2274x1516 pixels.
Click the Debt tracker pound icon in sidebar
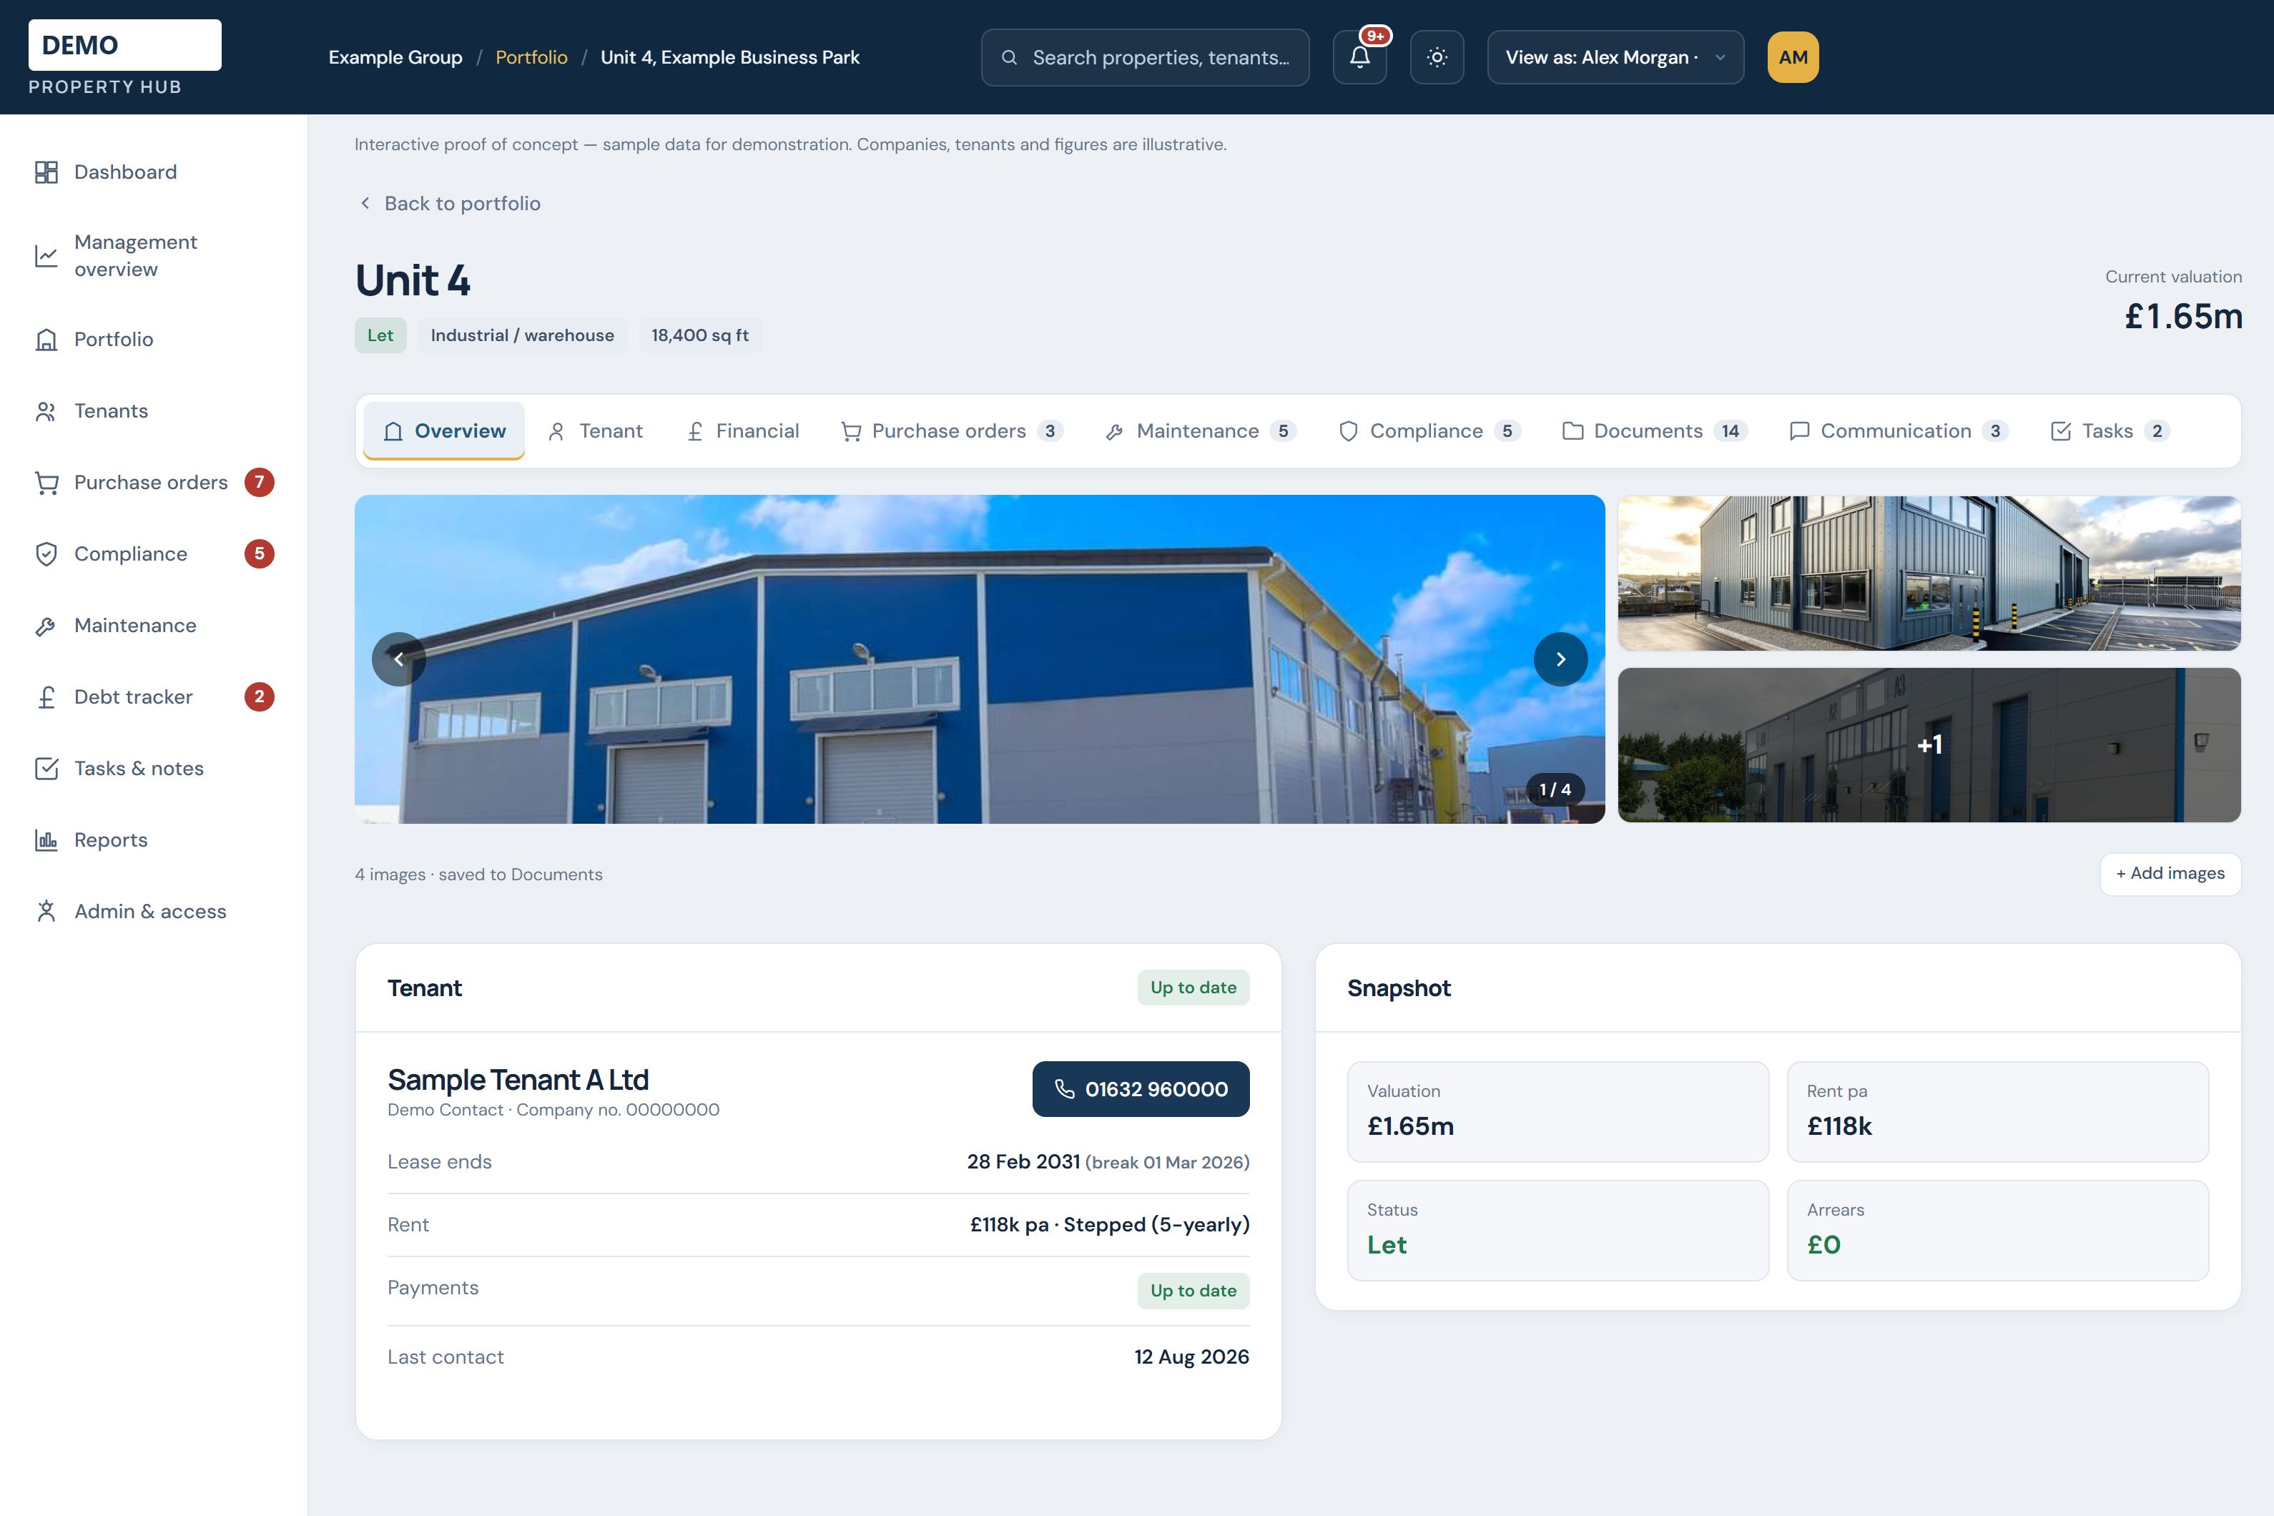[46, 697]
